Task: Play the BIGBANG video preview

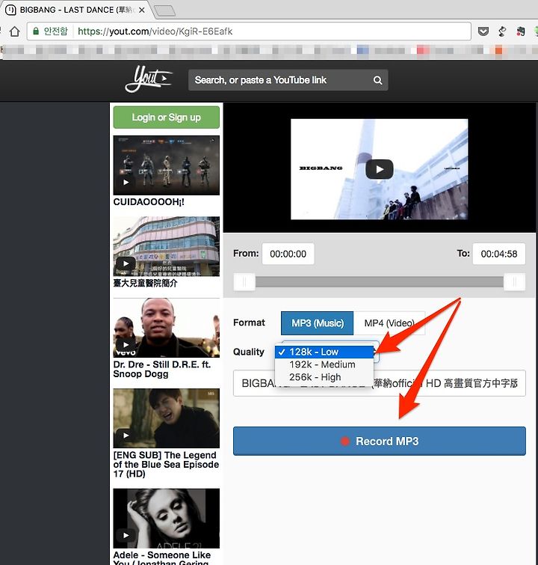Action: pyautogui.click(x=380, y=169)
